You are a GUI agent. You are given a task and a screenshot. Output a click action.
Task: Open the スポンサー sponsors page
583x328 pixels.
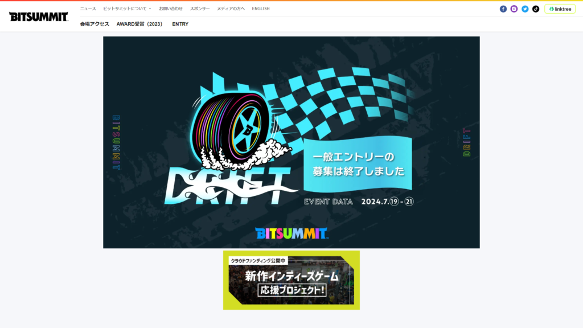[200, 9]
